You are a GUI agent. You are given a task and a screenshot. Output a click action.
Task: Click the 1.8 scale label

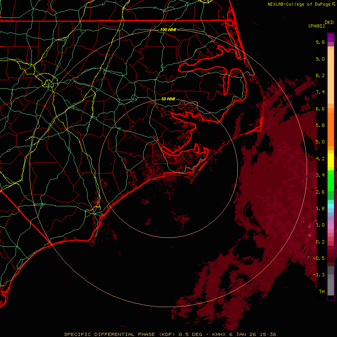coord(320,208)
